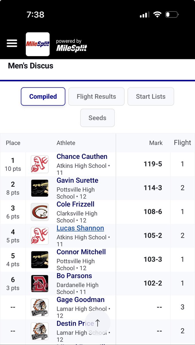
Task: Tap the MileSplit logo tile
Action: tap(38, 44)
